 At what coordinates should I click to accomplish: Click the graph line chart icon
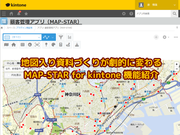pos(46,37)
